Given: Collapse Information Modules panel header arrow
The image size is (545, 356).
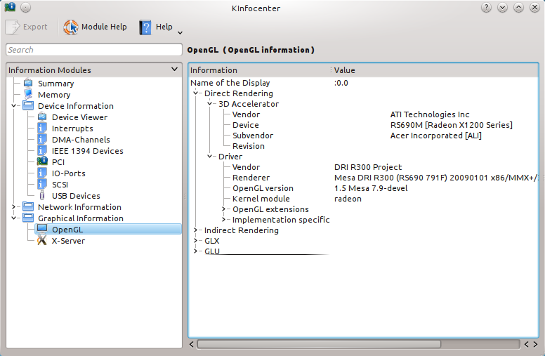Looking at the screenshot, I should tap(174, 70).
